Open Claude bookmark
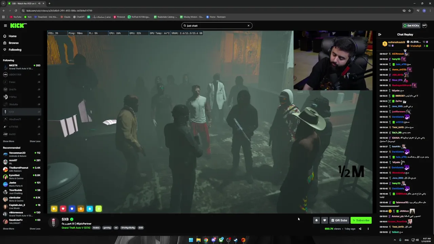 [65, 17]
